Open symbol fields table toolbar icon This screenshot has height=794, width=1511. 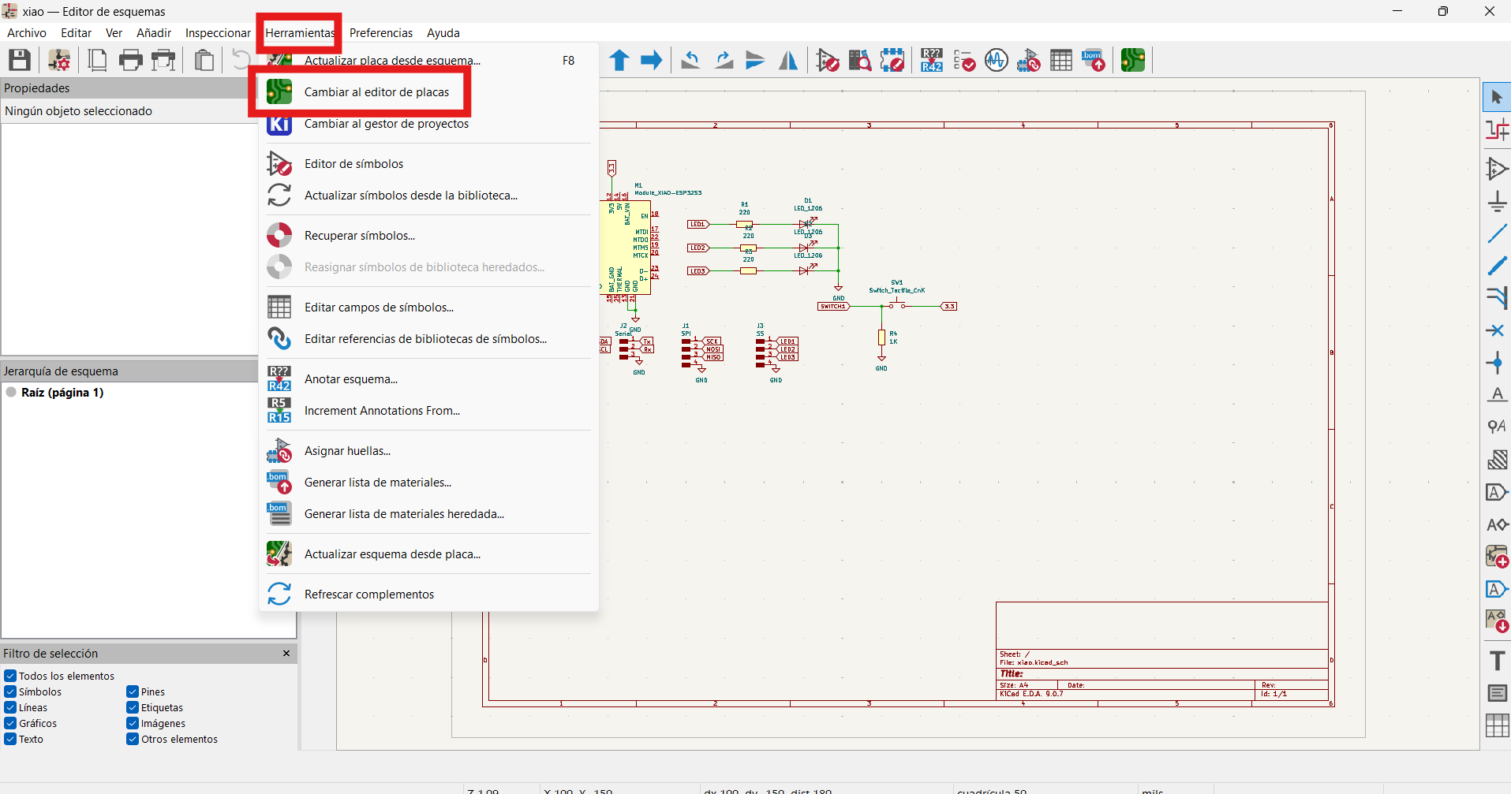point(1061,60)
